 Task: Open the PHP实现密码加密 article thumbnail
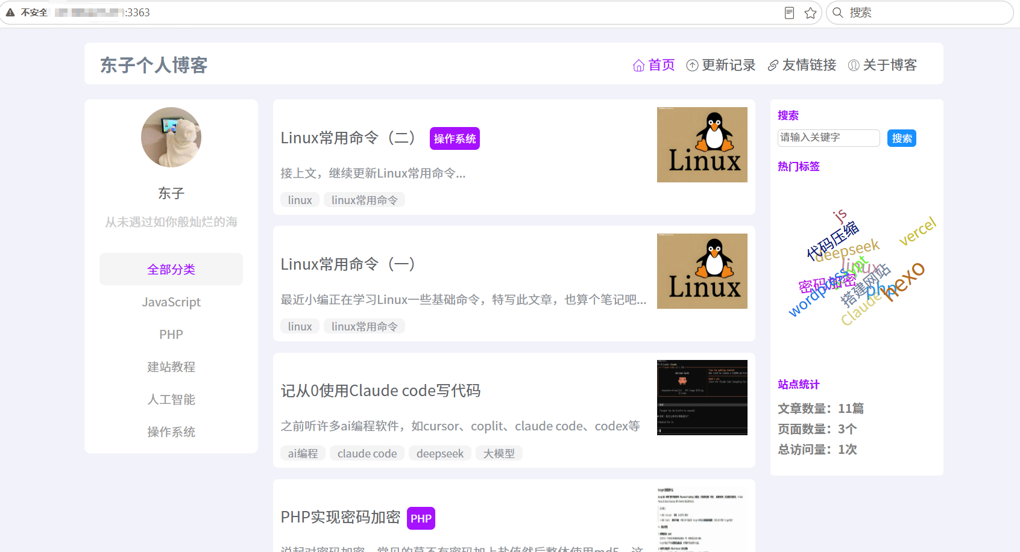702,519
